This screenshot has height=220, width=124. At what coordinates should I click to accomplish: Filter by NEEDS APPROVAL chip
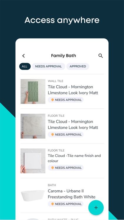point(48,66)
